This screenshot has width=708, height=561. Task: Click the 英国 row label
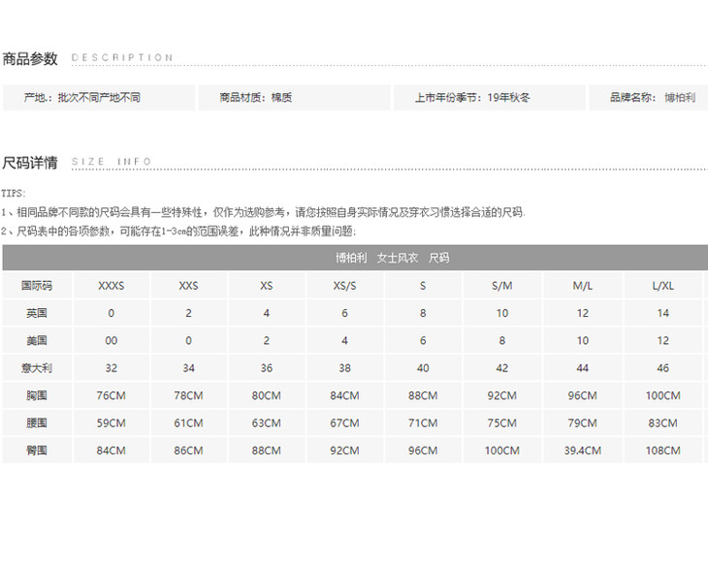click(36, 313)
